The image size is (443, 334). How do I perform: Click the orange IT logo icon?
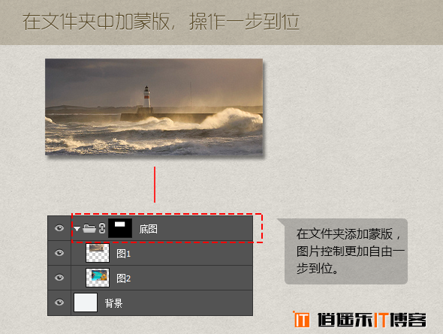pyautogui.click(x=301, y=319)
